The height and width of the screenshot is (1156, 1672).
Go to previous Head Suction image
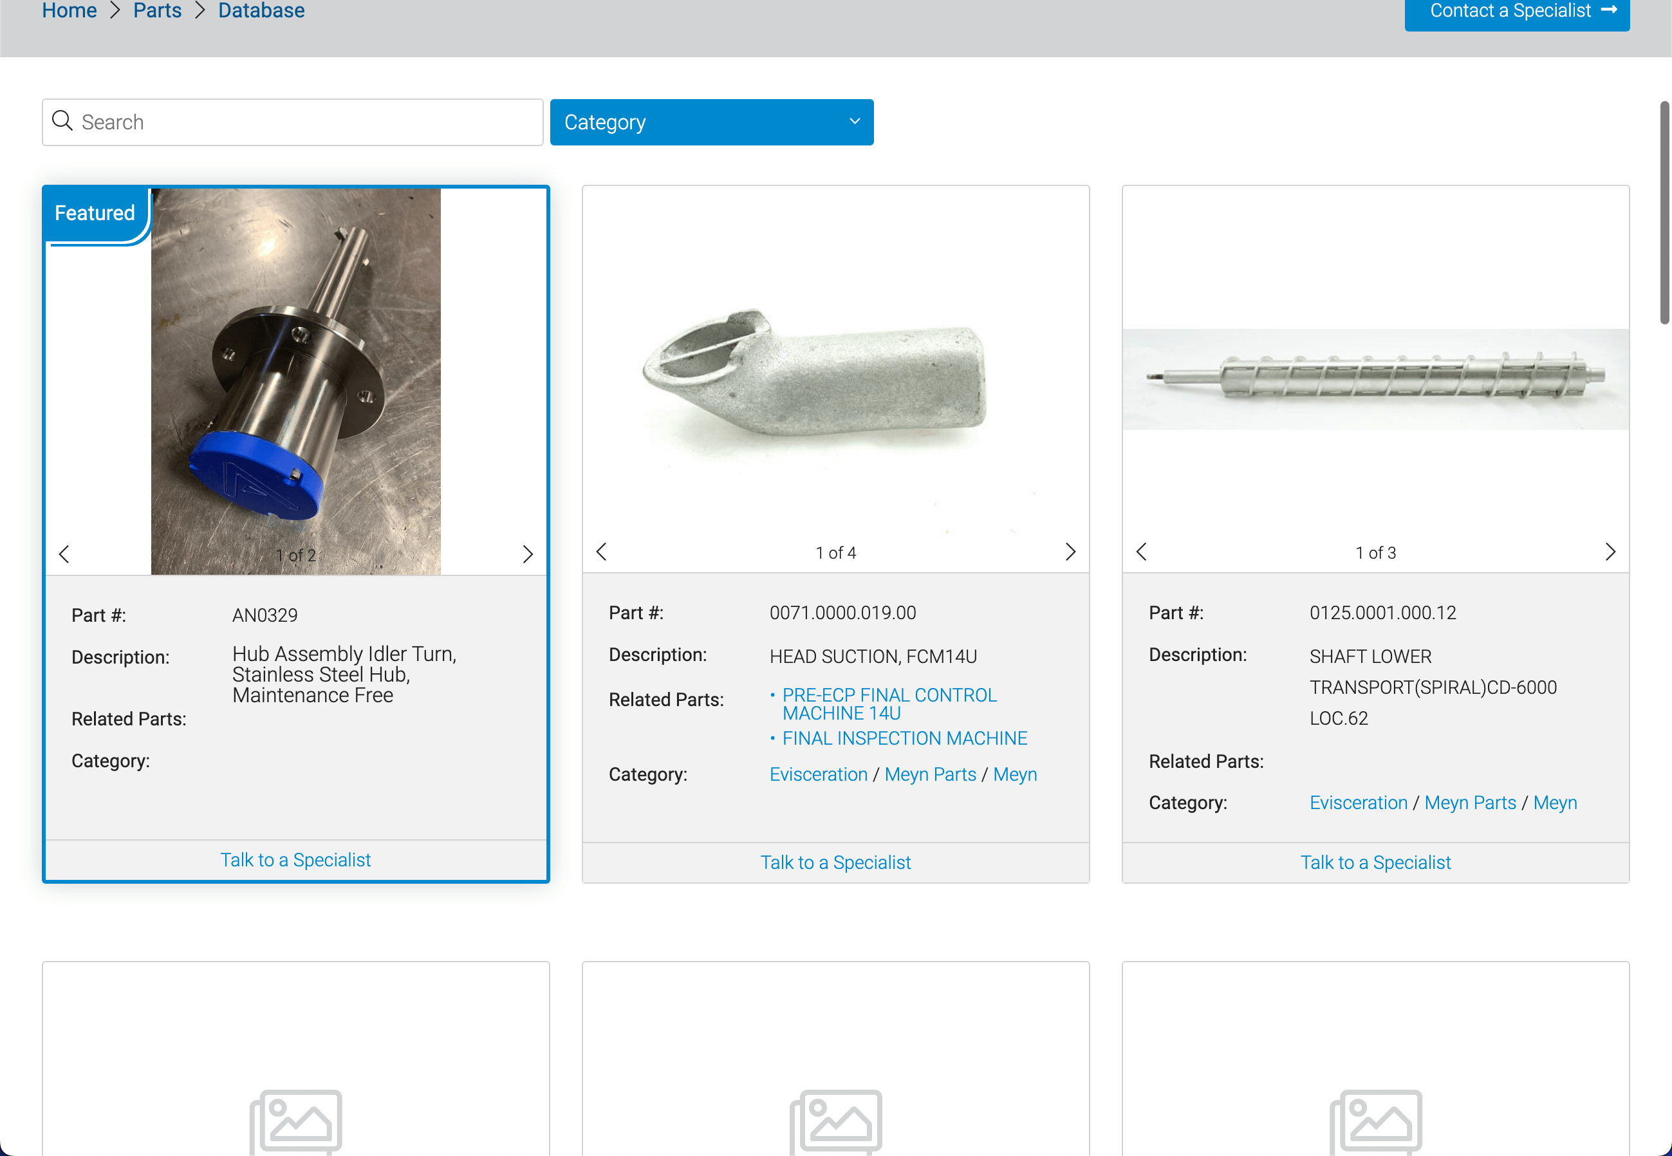[601, 552]
